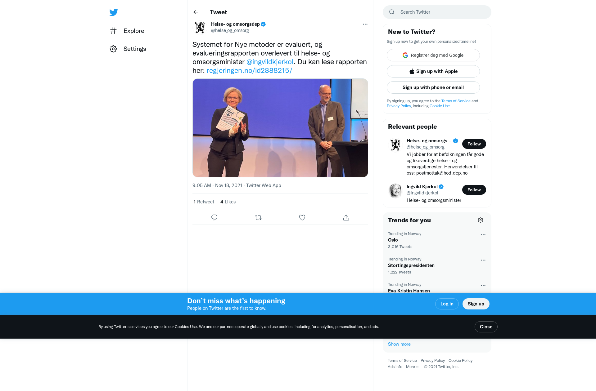The image size is (596, 391).
Task: Click the Search Twitter field
Action: point(437,12)
